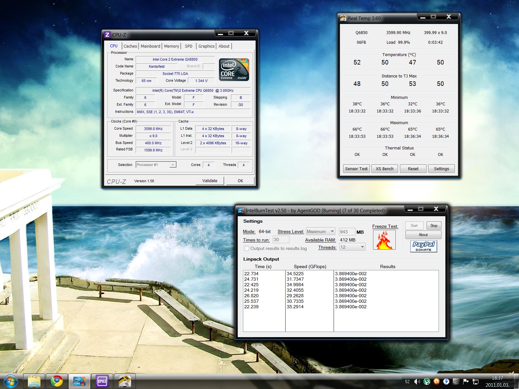
Task: Open the Action Center flag icon
Action: [x=466, y=382]
